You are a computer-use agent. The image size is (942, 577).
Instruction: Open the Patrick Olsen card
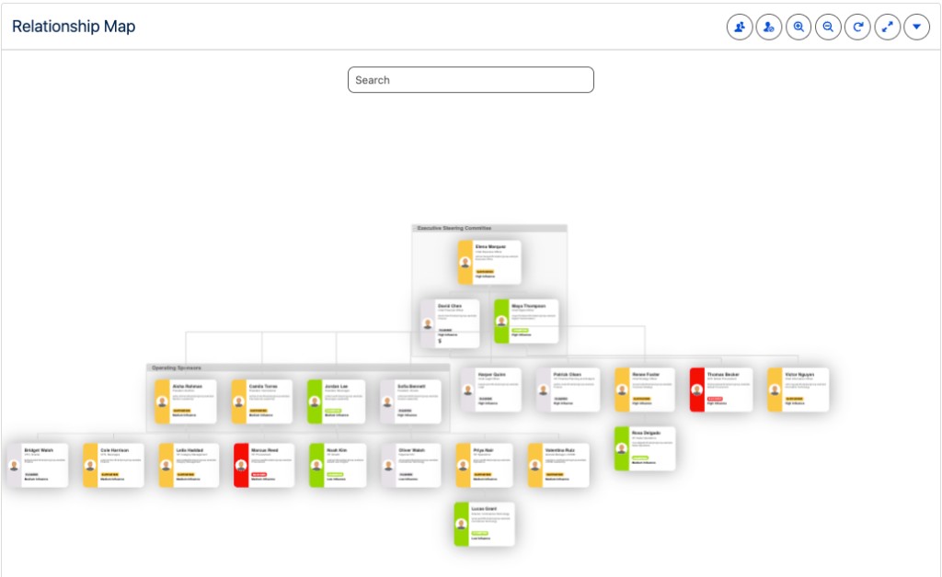[x=568, y=390]
